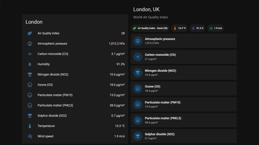259x145 pixels.
Task: Open the Ozone (O3) tile card
Action: [x=184, y=88]
